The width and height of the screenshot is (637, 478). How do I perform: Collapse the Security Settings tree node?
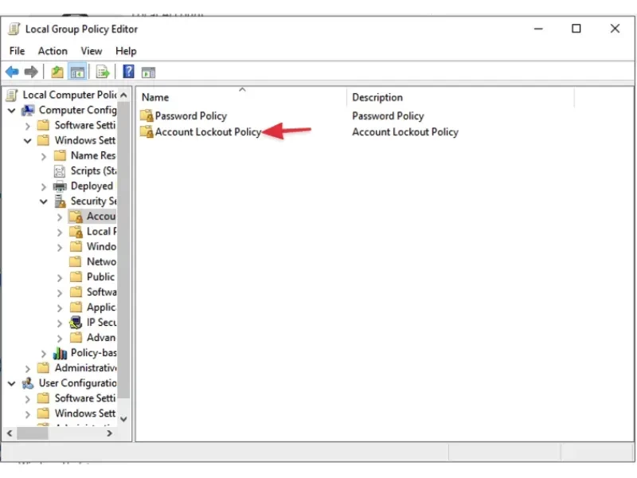point(44,202)
